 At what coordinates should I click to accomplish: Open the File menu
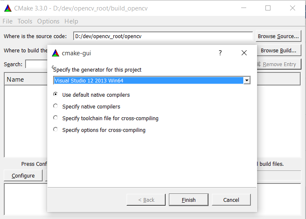coord(8,21)
